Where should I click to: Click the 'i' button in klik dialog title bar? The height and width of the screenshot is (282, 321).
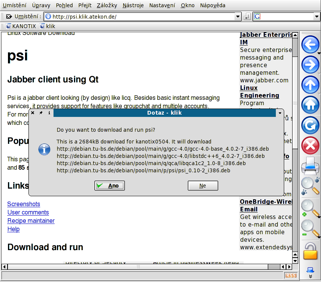click(49, 113)
